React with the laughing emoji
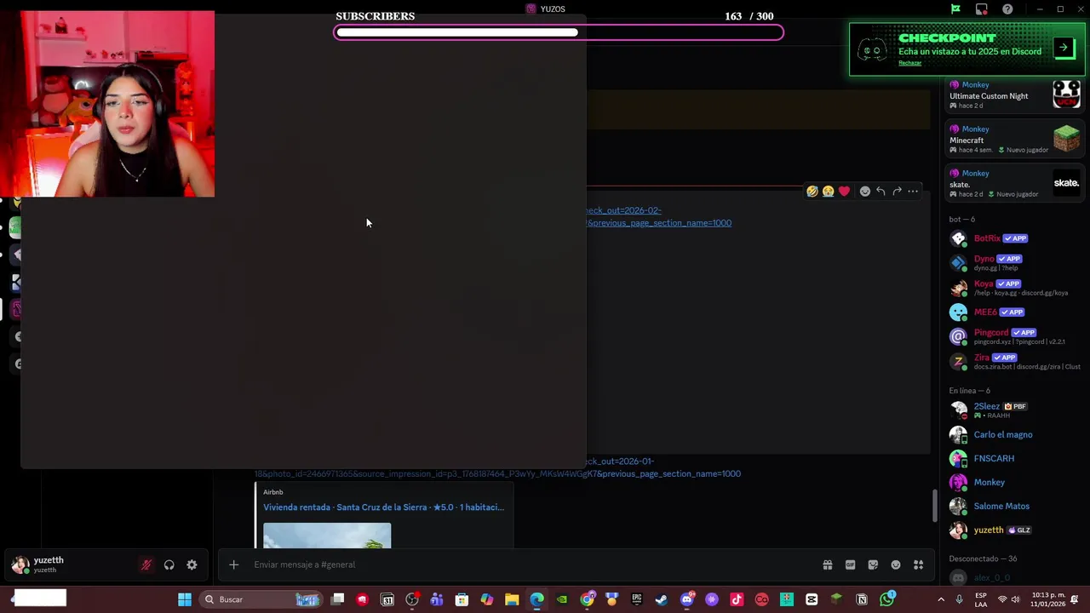Screen dimensions: 1090x613 tap(812, 192)
